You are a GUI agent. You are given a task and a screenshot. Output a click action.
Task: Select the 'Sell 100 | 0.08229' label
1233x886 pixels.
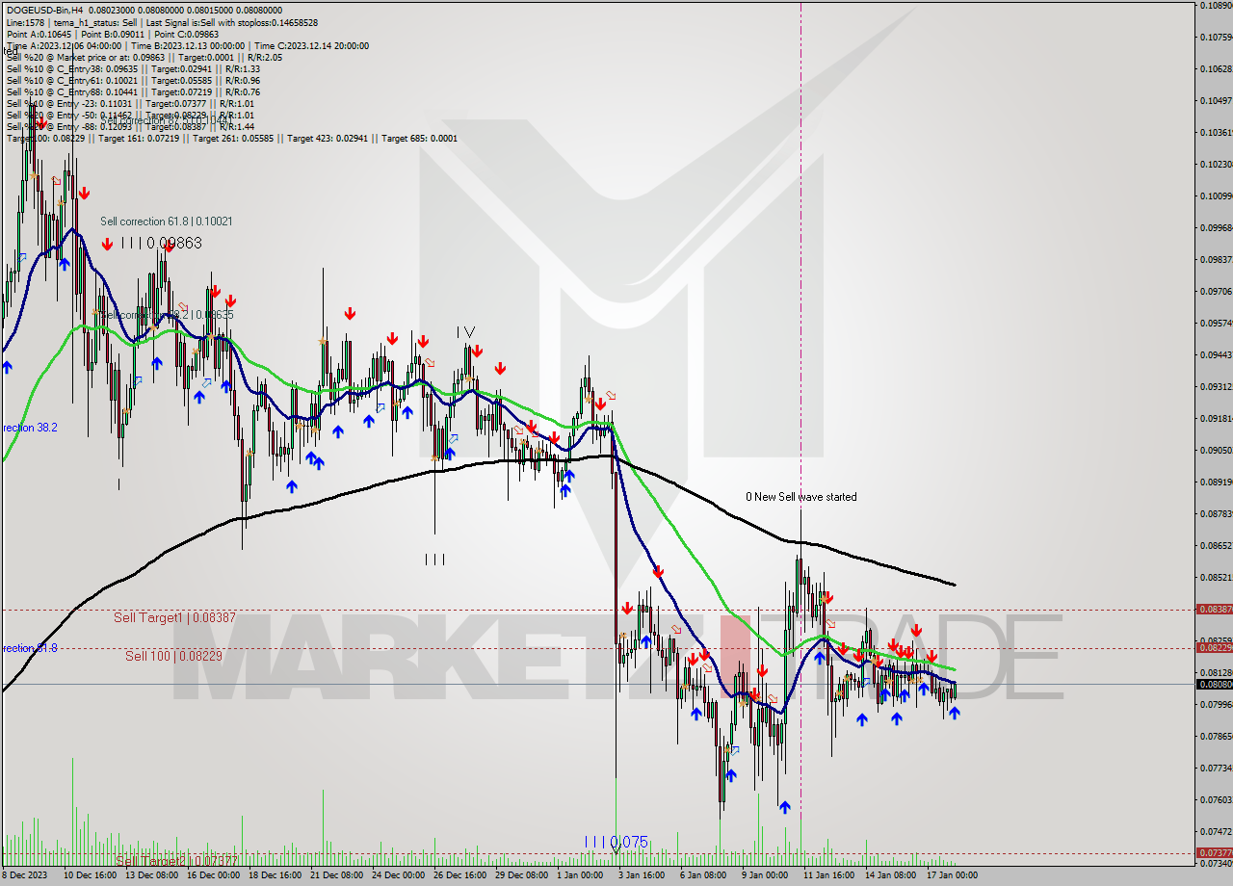[x=173, y=656]
